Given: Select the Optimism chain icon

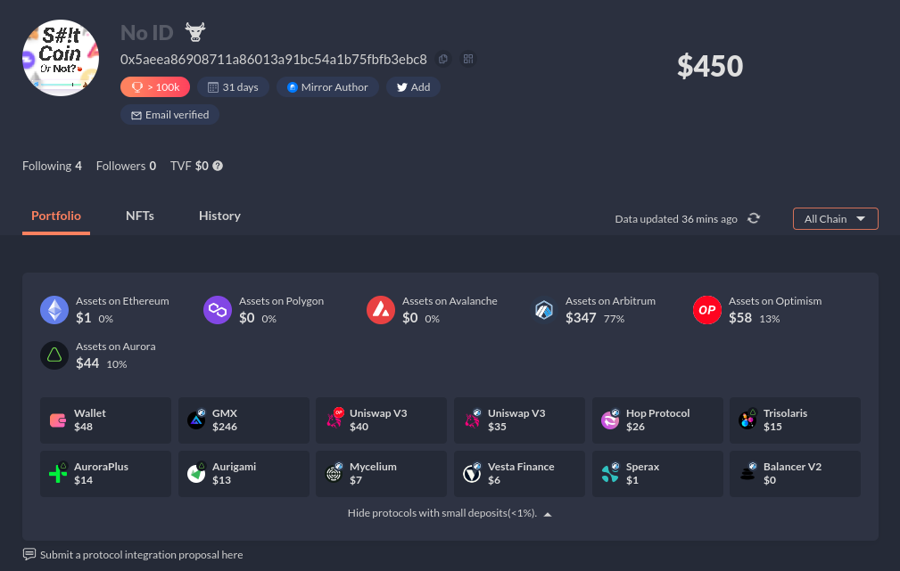Looking at the screenshot, I should coord(707,310).
